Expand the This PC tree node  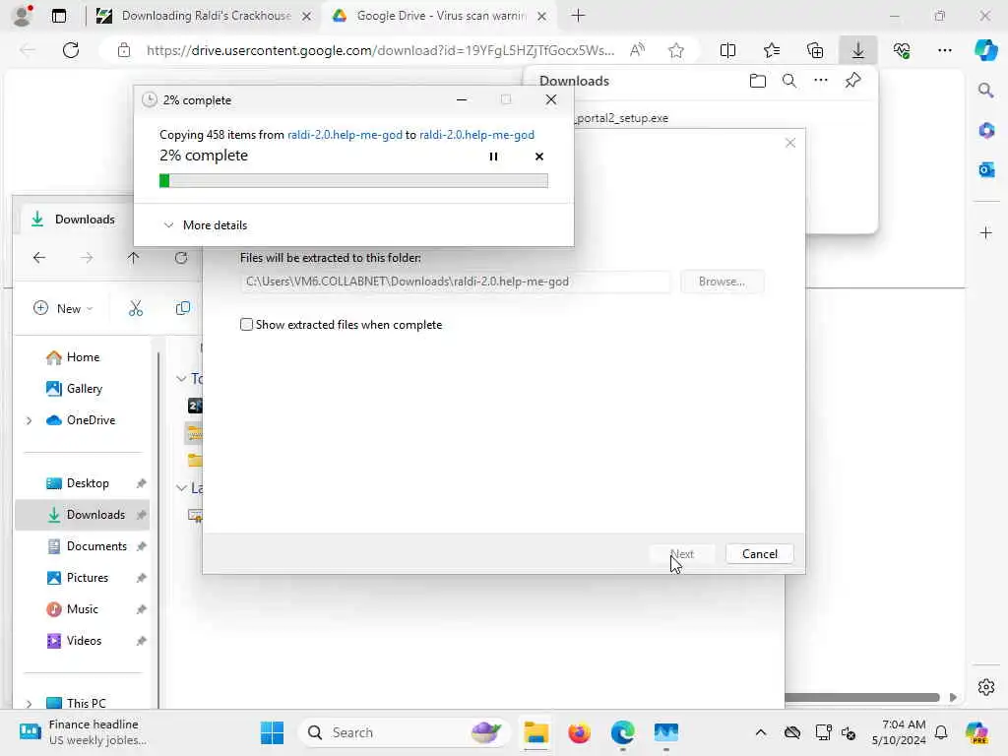(x=29, y=704)
